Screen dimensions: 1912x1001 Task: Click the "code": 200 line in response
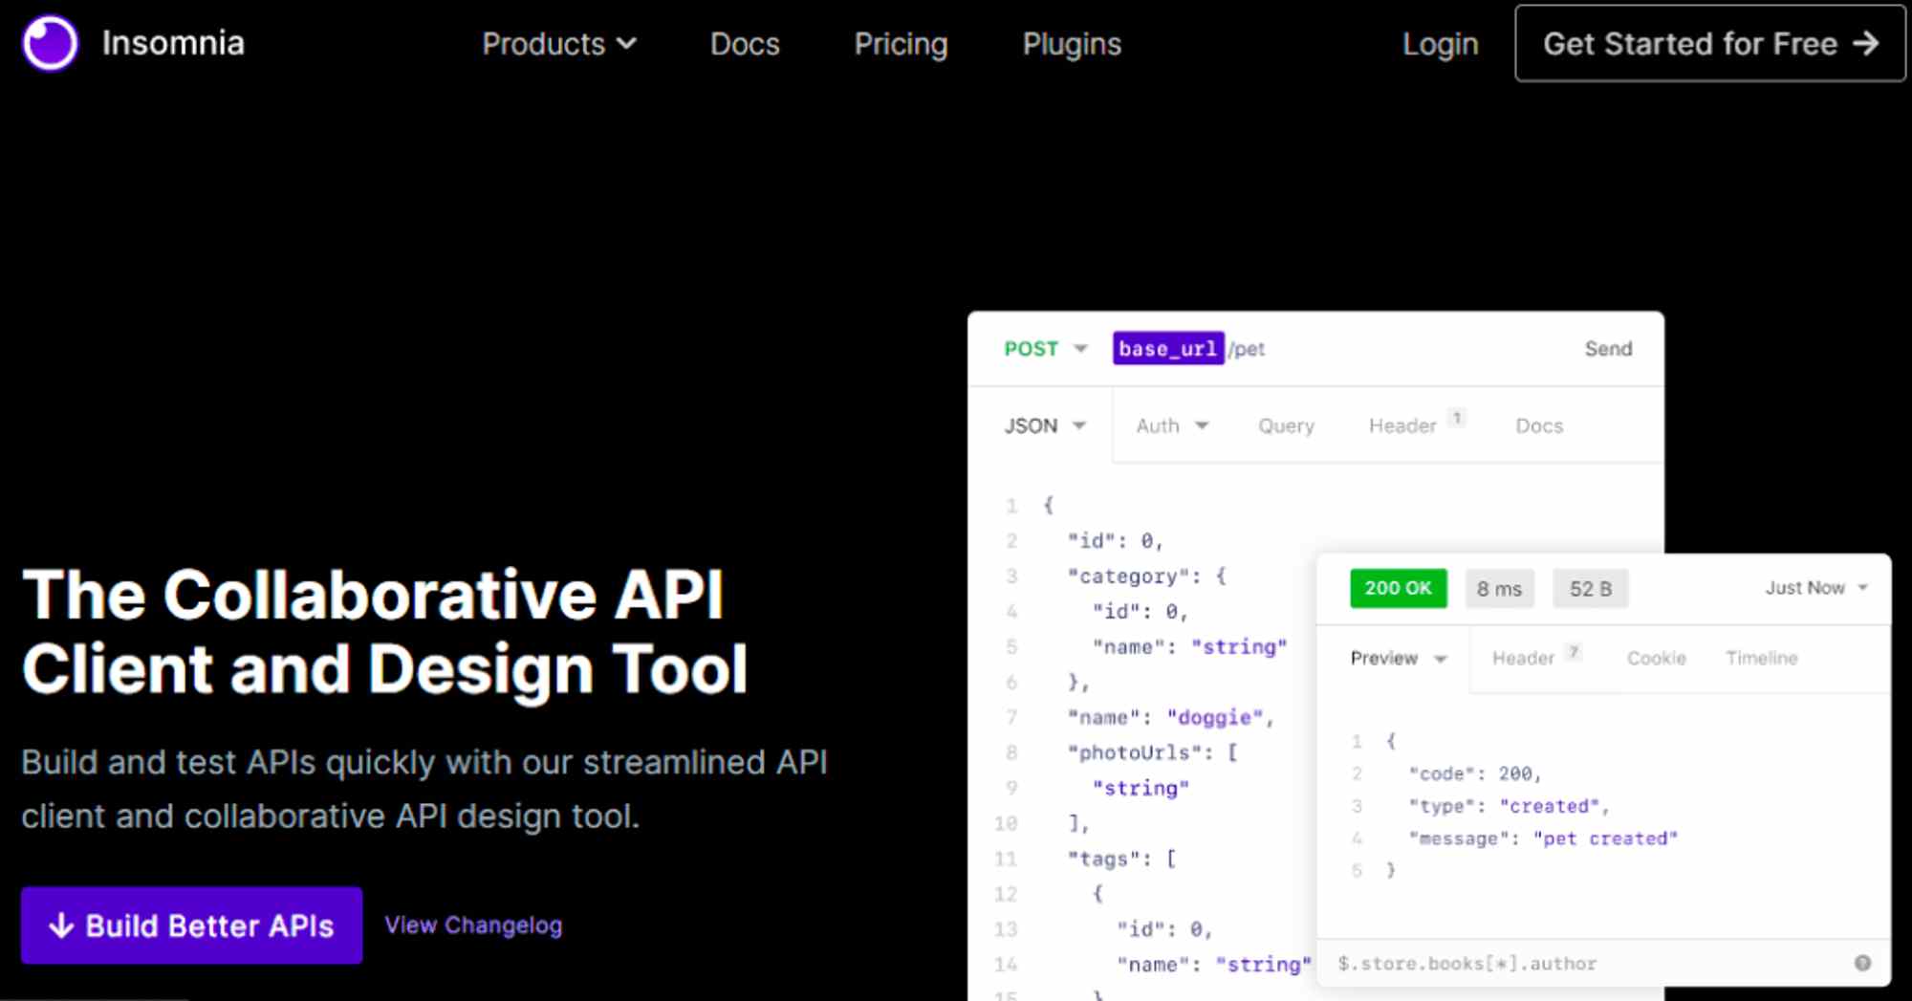tap(1475, 773)
